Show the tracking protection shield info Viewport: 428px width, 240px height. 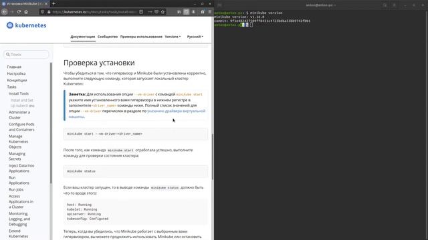click(x=43, y=12)
